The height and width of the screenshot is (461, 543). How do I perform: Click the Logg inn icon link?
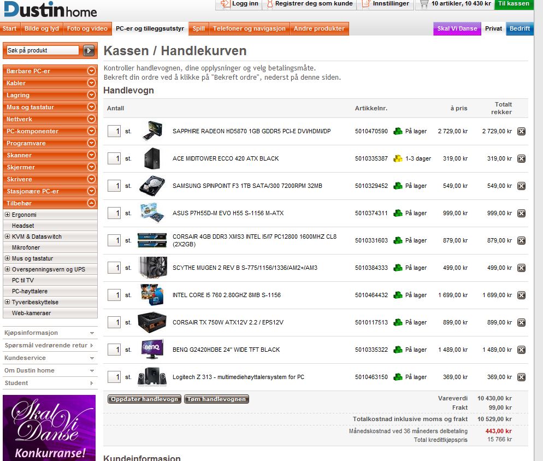pyautogui.click(x=225, y=4)
